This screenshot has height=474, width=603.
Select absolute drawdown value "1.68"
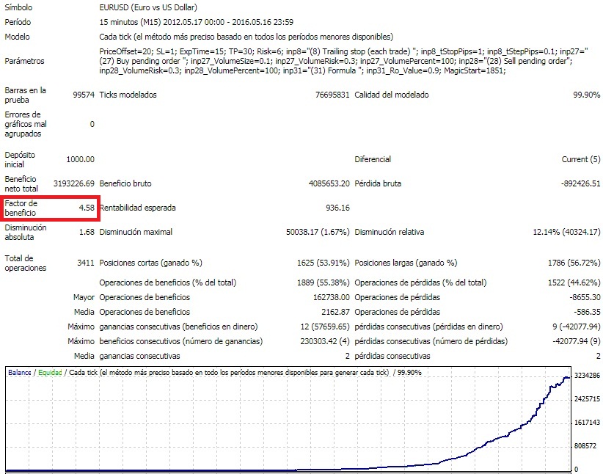[x=87, y=232]
